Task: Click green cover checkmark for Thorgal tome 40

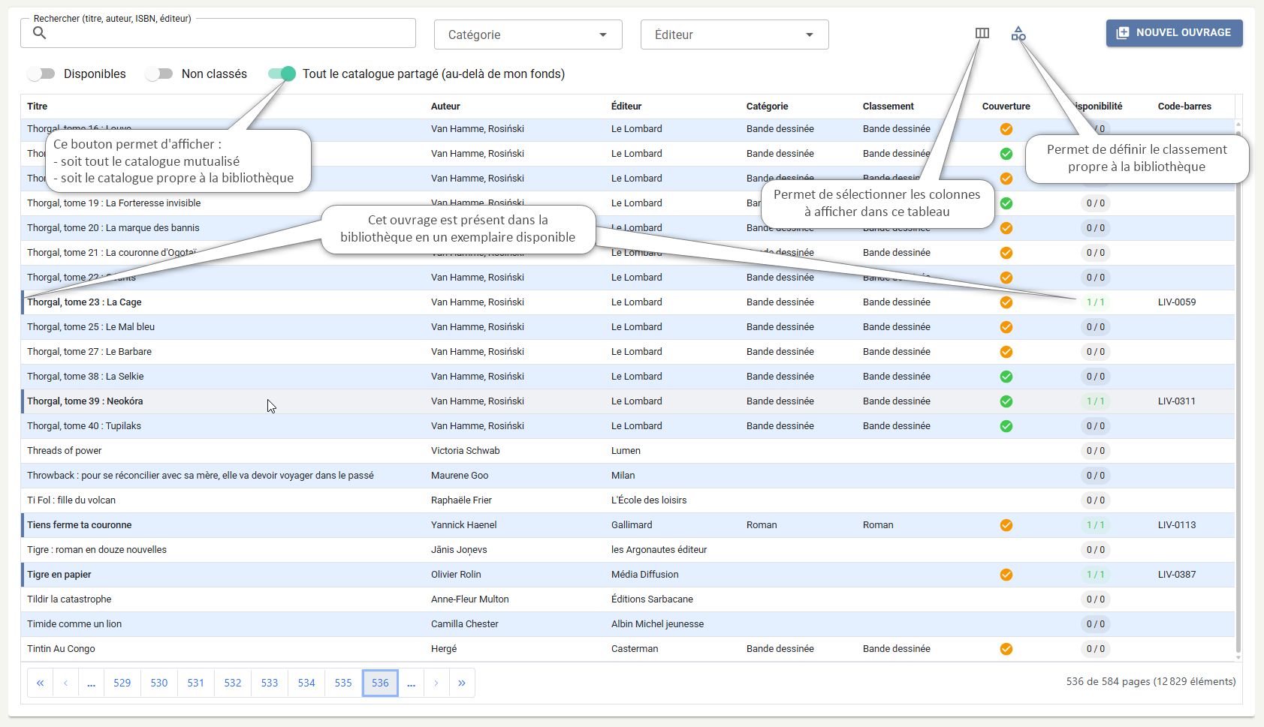Action: click(1006, 426)
